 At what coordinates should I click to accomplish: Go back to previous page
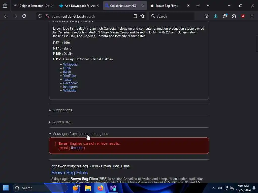[x=6, y=16]
